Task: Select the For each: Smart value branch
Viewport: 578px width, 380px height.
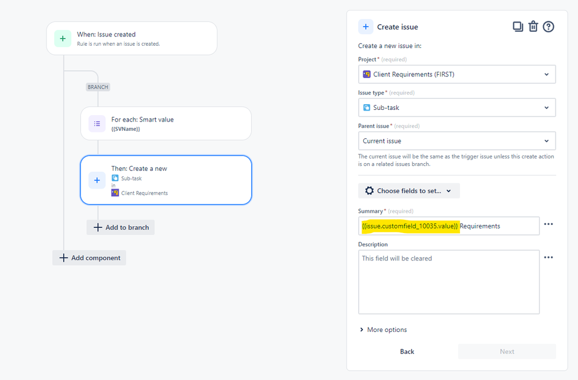Action: [x=166, y=123]
